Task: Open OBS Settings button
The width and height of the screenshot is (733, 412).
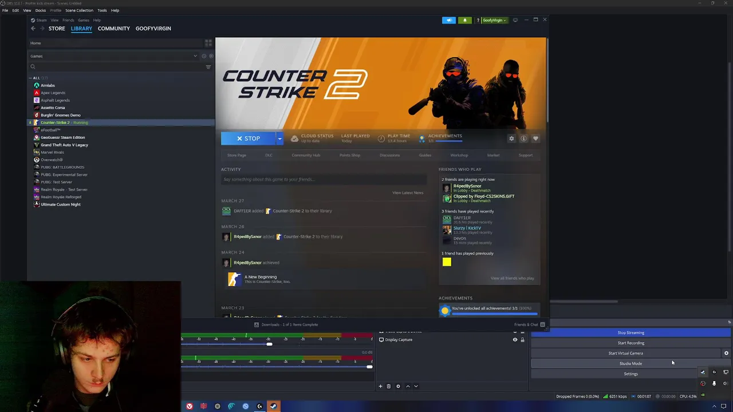Action: click(630, 374)
